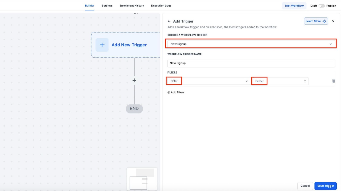Click the lightbulb icon in Learn More
Image resolution: width=341 pixels, height=191 pixels.
click(x=325, y=21)
